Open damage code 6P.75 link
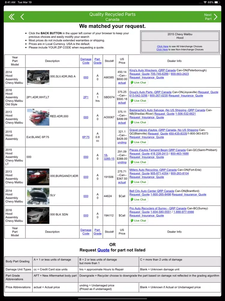The width and height of the screenshot is (225, 301). [86, 137]
